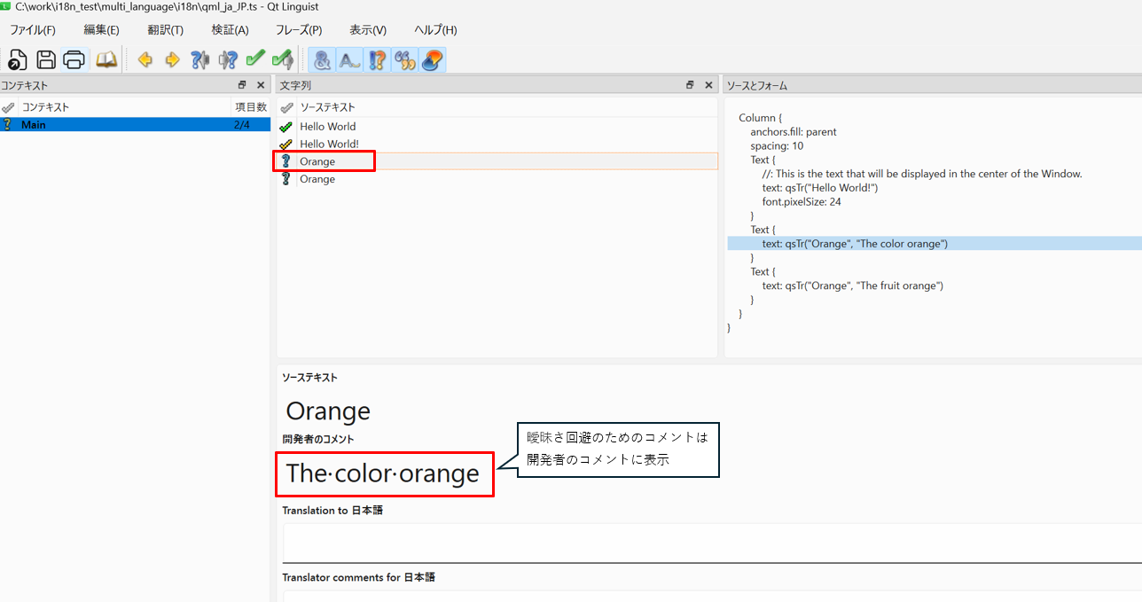Open the フレーズ(P) menu
This screenshot has height=602, width=1142.
point(299,30)
